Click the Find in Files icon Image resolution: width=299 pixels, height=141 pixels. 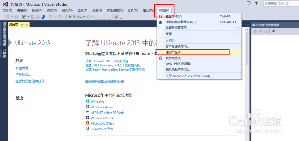[116, 17]
